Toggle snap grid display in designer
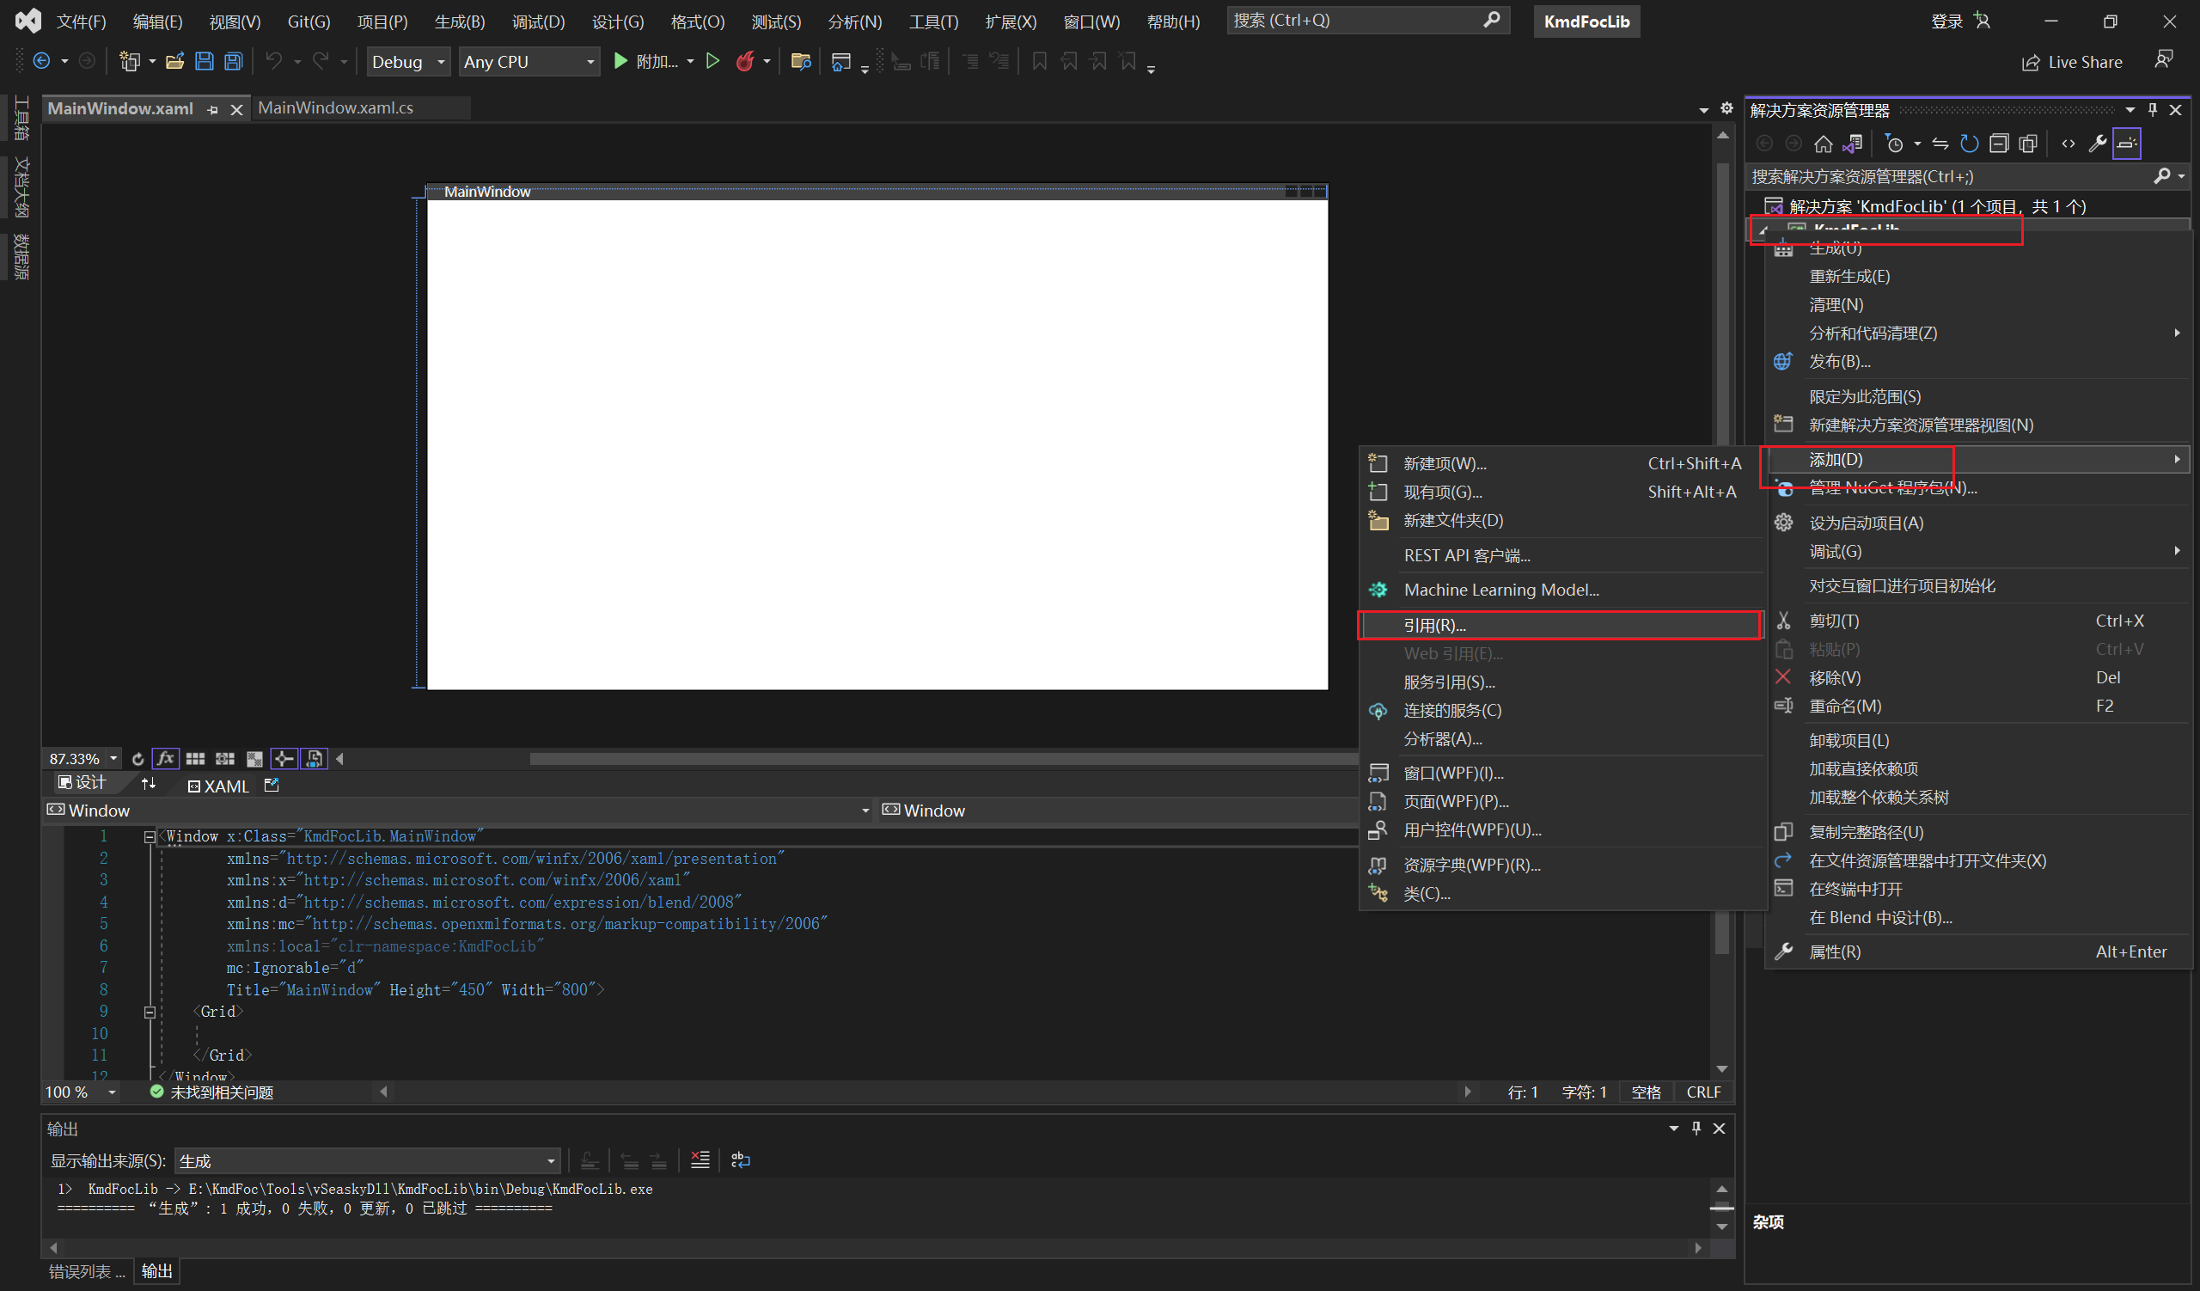 (x=196, y=759)
